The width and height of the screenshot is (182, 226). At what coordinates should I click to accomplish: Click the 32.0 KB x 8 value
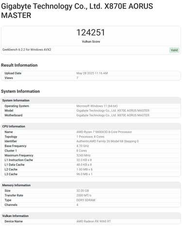pyautogui.click(x=84, y=160)
